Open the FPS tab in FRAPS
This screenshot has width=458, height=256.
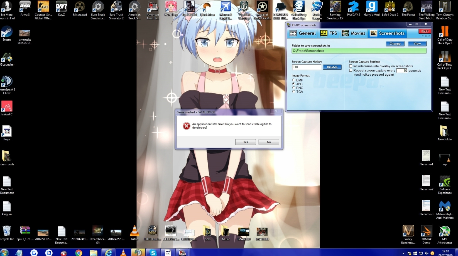pos(329,33)
